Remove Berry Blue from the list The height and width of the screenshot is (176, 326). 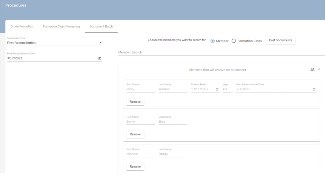(x=135, y=134)
